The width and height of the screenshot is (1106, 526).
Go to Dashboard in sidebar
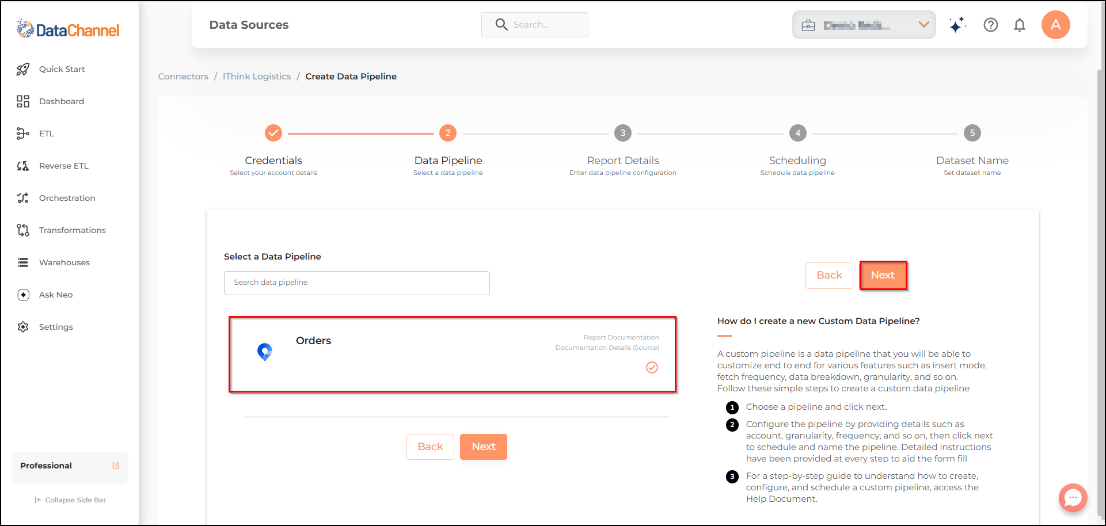click(62, 101)
